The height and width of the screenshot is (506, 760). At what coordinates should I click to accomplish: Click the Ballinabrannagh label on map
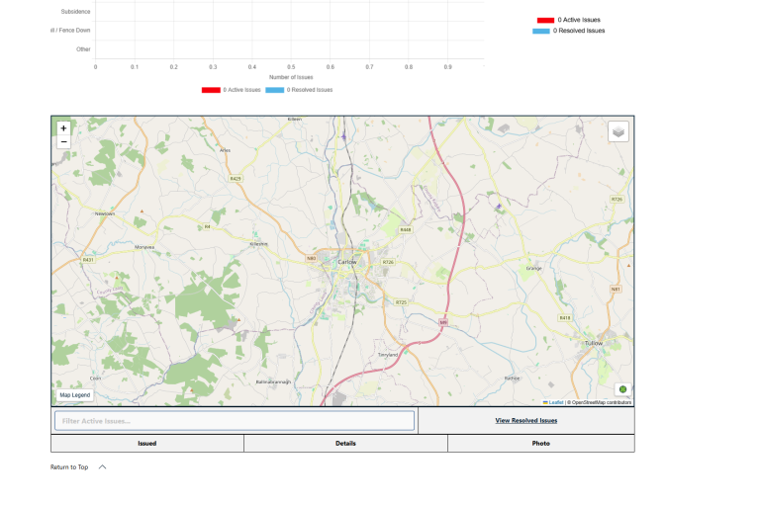pos(273,382)
